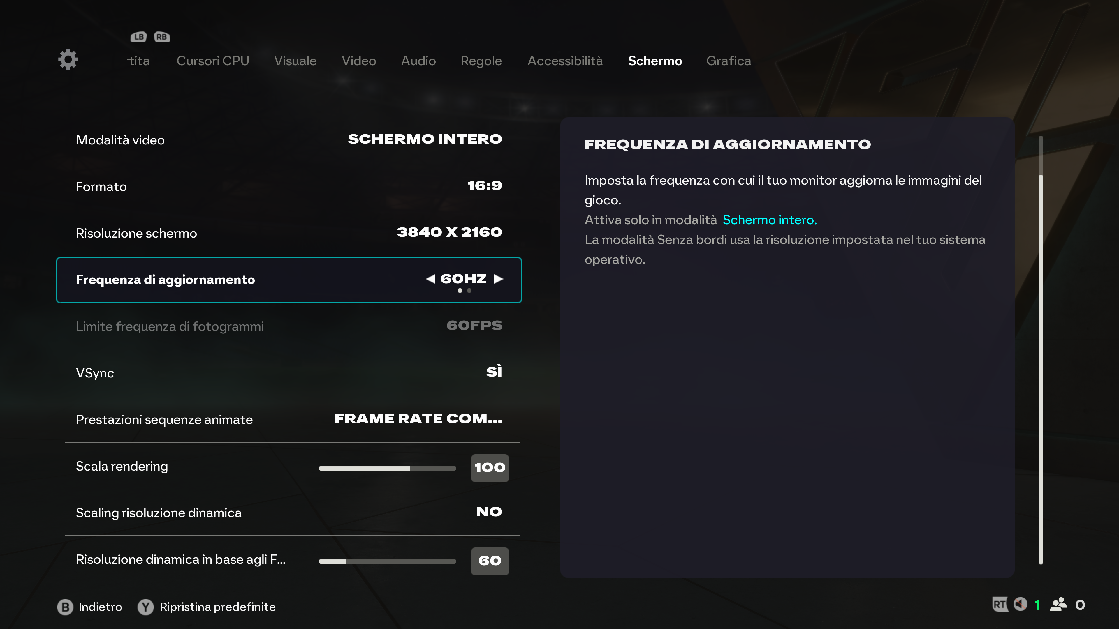Screen dimensions: 1119x629
Task: Click the description panel scrollbar
Action: (1040, 350)
